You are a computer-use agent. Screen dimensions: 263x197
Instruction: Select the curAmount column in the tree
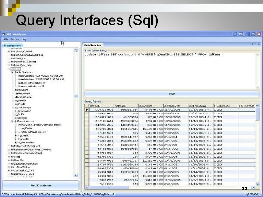click(x=21, y=90)
